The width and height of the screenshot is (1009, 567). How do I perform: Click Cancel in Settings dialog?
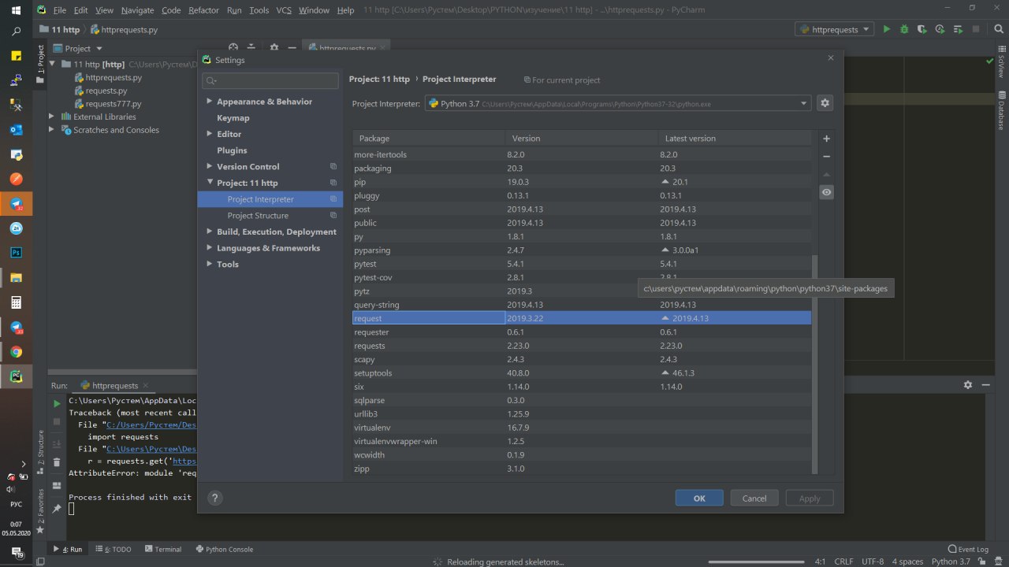pyautogui.click(x=754, y=498)
